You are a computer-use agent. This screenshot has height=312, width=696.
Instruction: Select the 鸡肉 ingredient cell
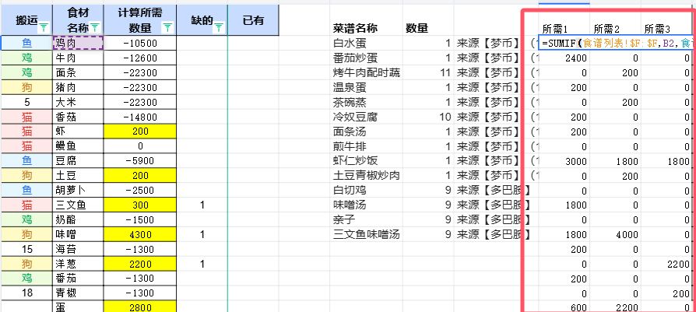78,43
